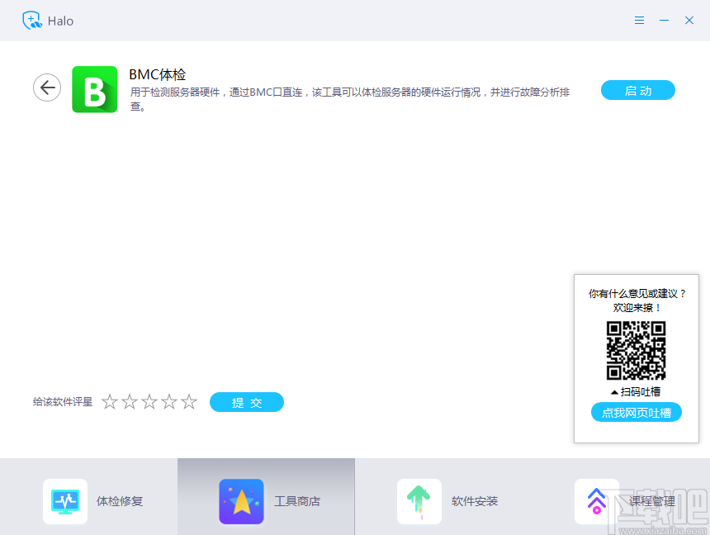The image size is (710, 535).
Task: Open 点我网页吐槽 feedback page
Action: click(x=636, y=412)
